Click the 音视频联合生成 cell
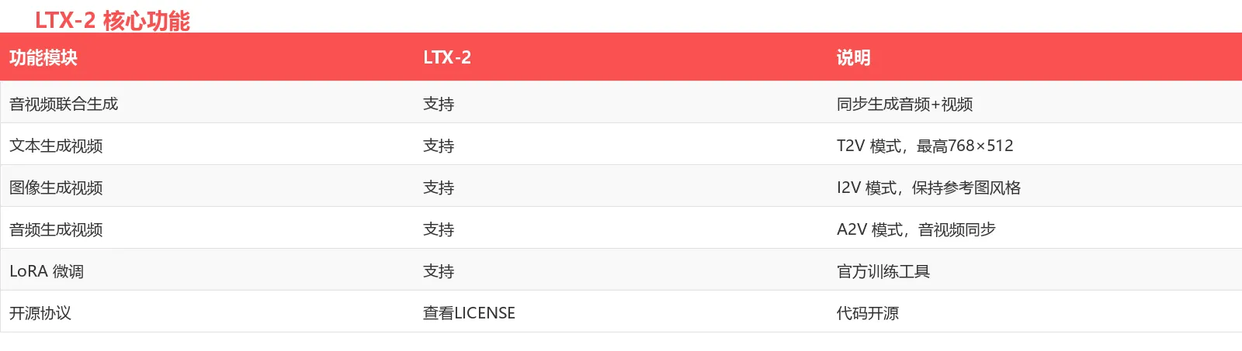 pos(64,104)
